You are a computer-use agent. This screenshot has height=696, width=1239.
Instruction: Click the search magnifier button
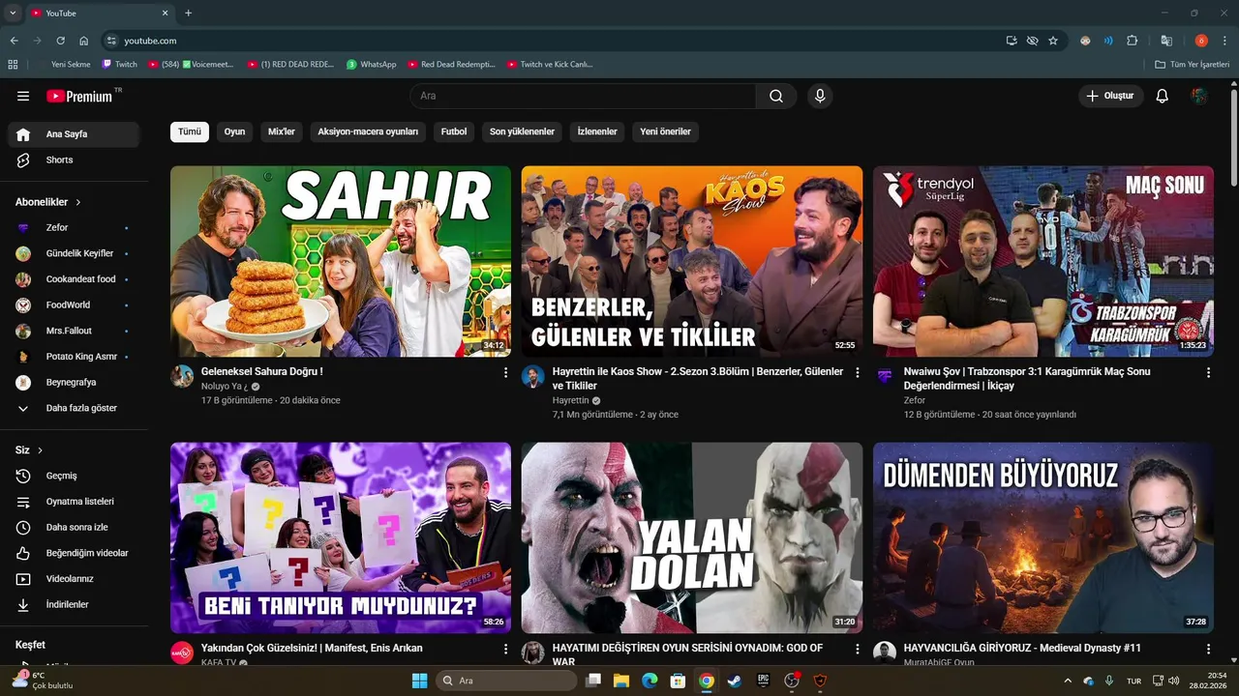pos(776,96)
